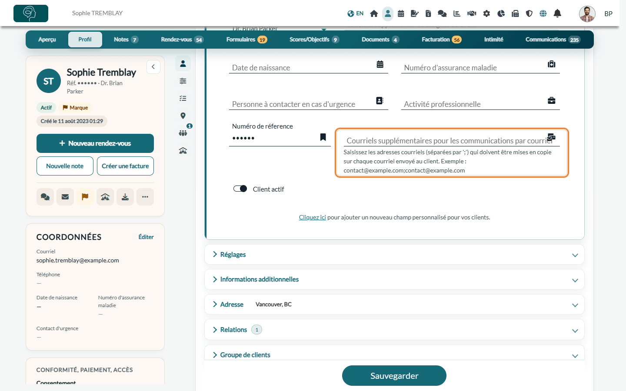This screenshot has width=626, height=391.
Task: Expand the Réglages section
Action: [394, 255]
